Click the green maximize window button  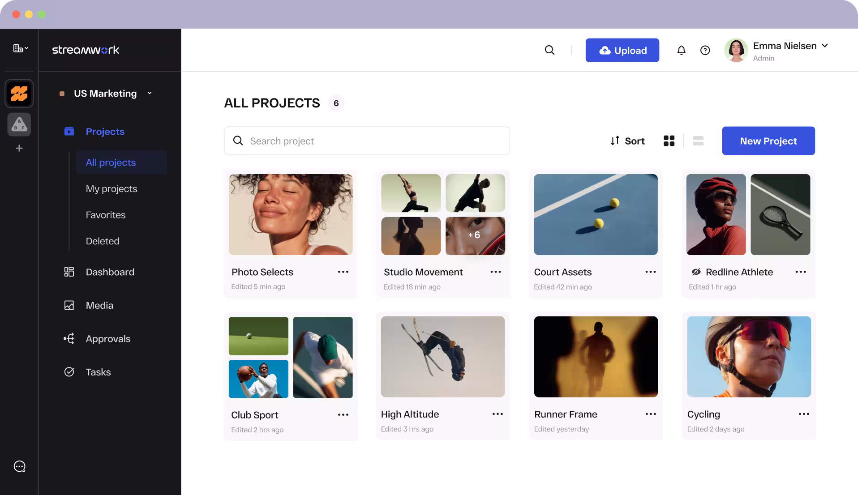[x=42, y=14]
